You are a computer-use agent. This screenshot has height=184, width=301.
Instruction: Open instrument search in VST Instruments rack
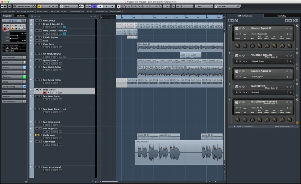pyautogui.click(x=236, y=20)
